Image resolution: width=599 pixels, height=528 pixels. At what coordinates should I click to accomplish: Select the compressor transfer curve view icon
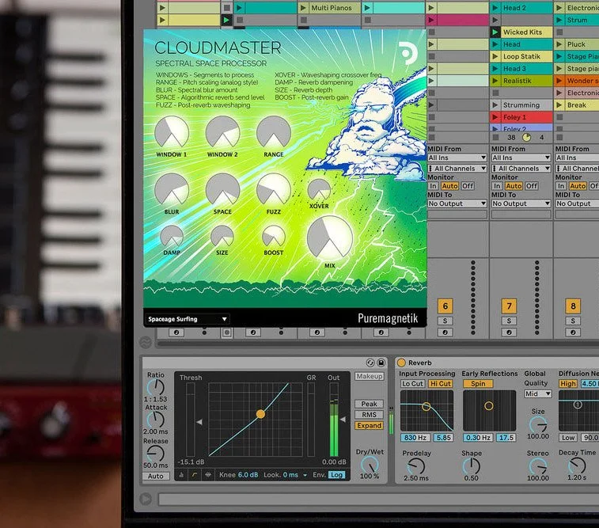tap(195, 475)
